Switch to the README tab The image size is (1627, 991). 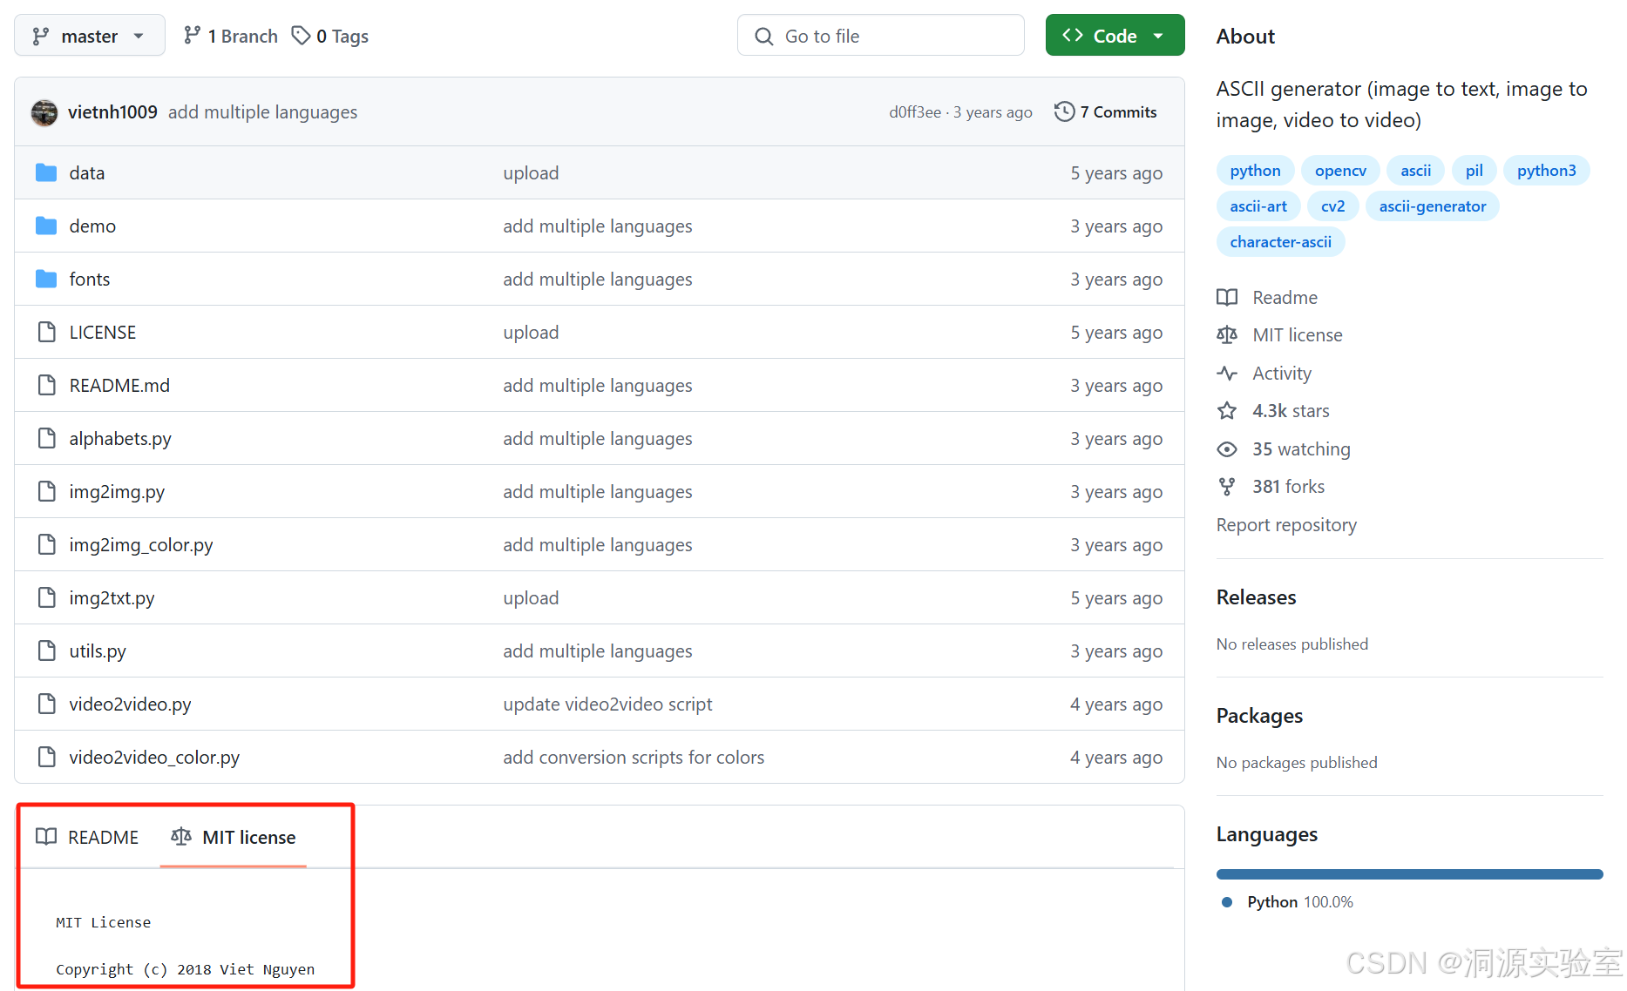pos(87,838)
